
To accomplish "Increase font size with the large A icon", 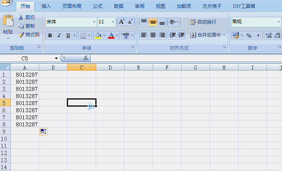I will click(121, 22).
